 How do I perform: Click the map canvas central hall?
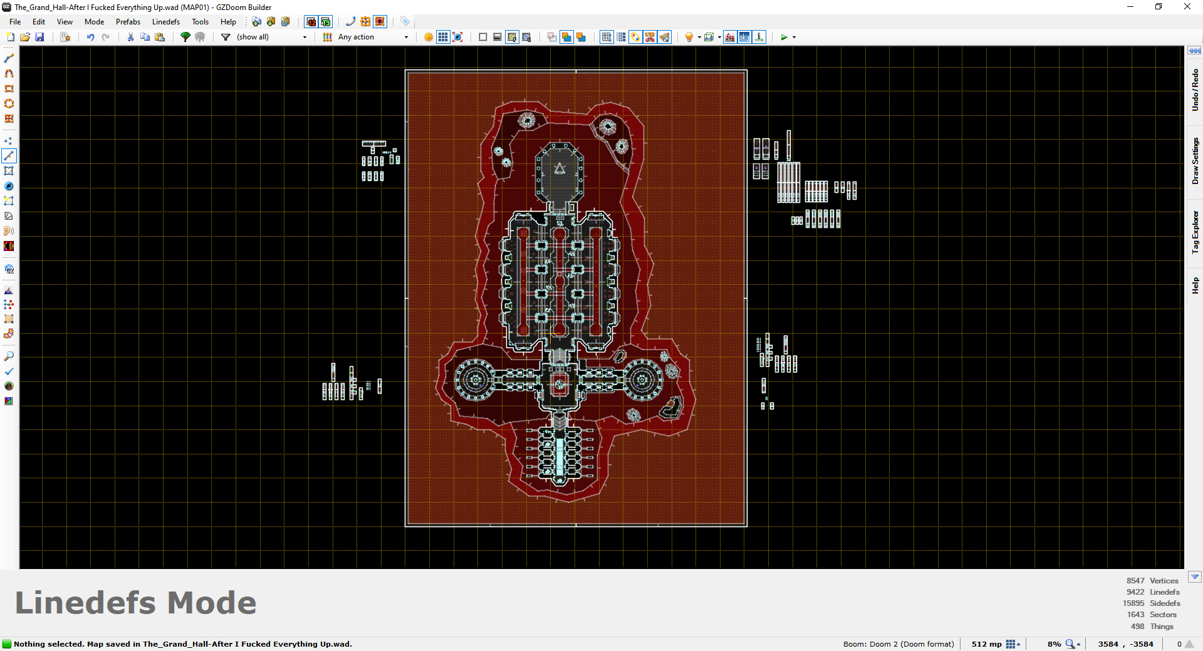click(x=560, y=280)
